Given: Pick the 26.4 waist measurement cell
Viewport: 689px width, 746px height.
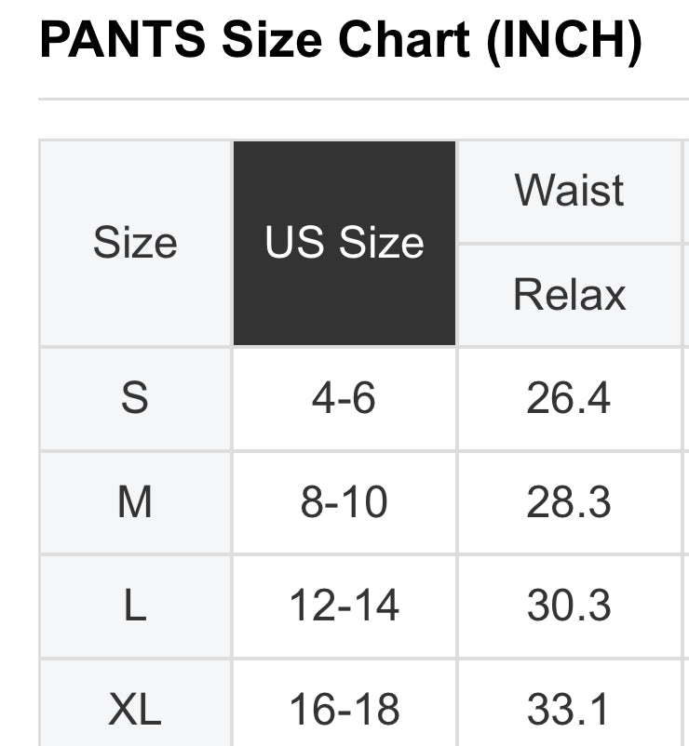Looking at the screenshot, I should point(569,399).
